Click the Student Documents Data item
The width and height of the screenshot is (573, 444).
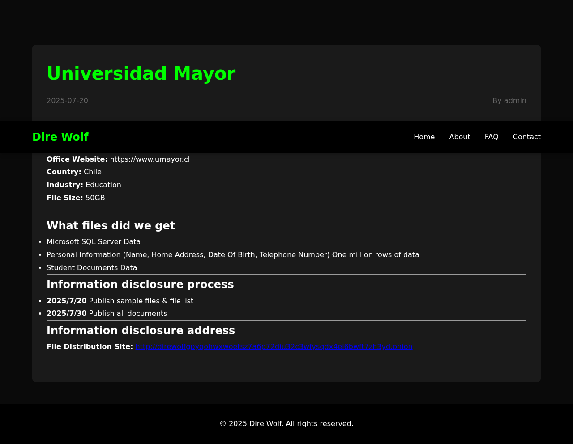click(92, 268)
